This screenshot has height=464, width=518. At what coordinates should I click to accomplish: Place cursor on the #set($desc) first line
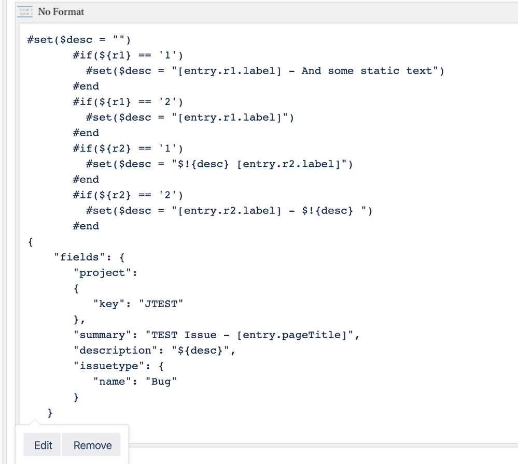coord(78,39)
